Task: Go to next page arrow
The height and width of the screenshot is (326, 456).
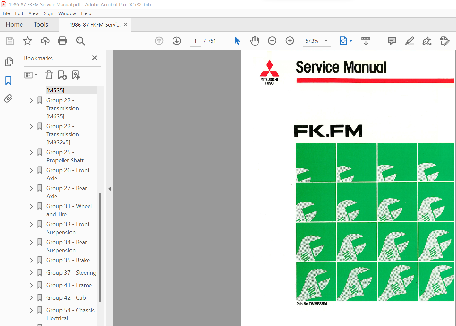Action: [177, 41]
